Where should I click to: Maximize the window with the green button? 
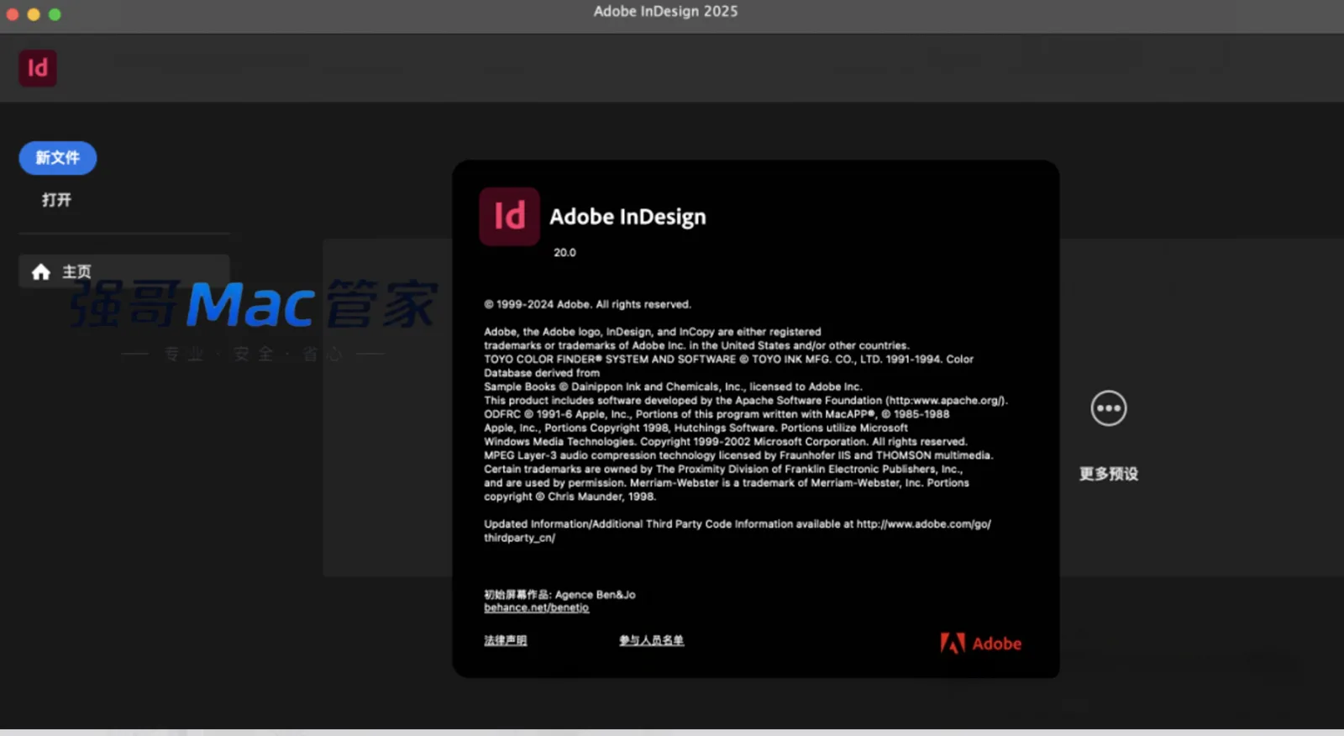pyautogui.click(x=55, y=14)
